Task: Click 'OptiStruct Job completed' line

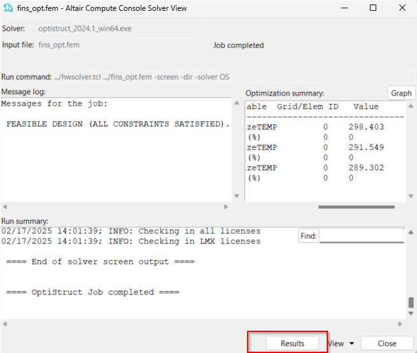Action: click(93, 292)
